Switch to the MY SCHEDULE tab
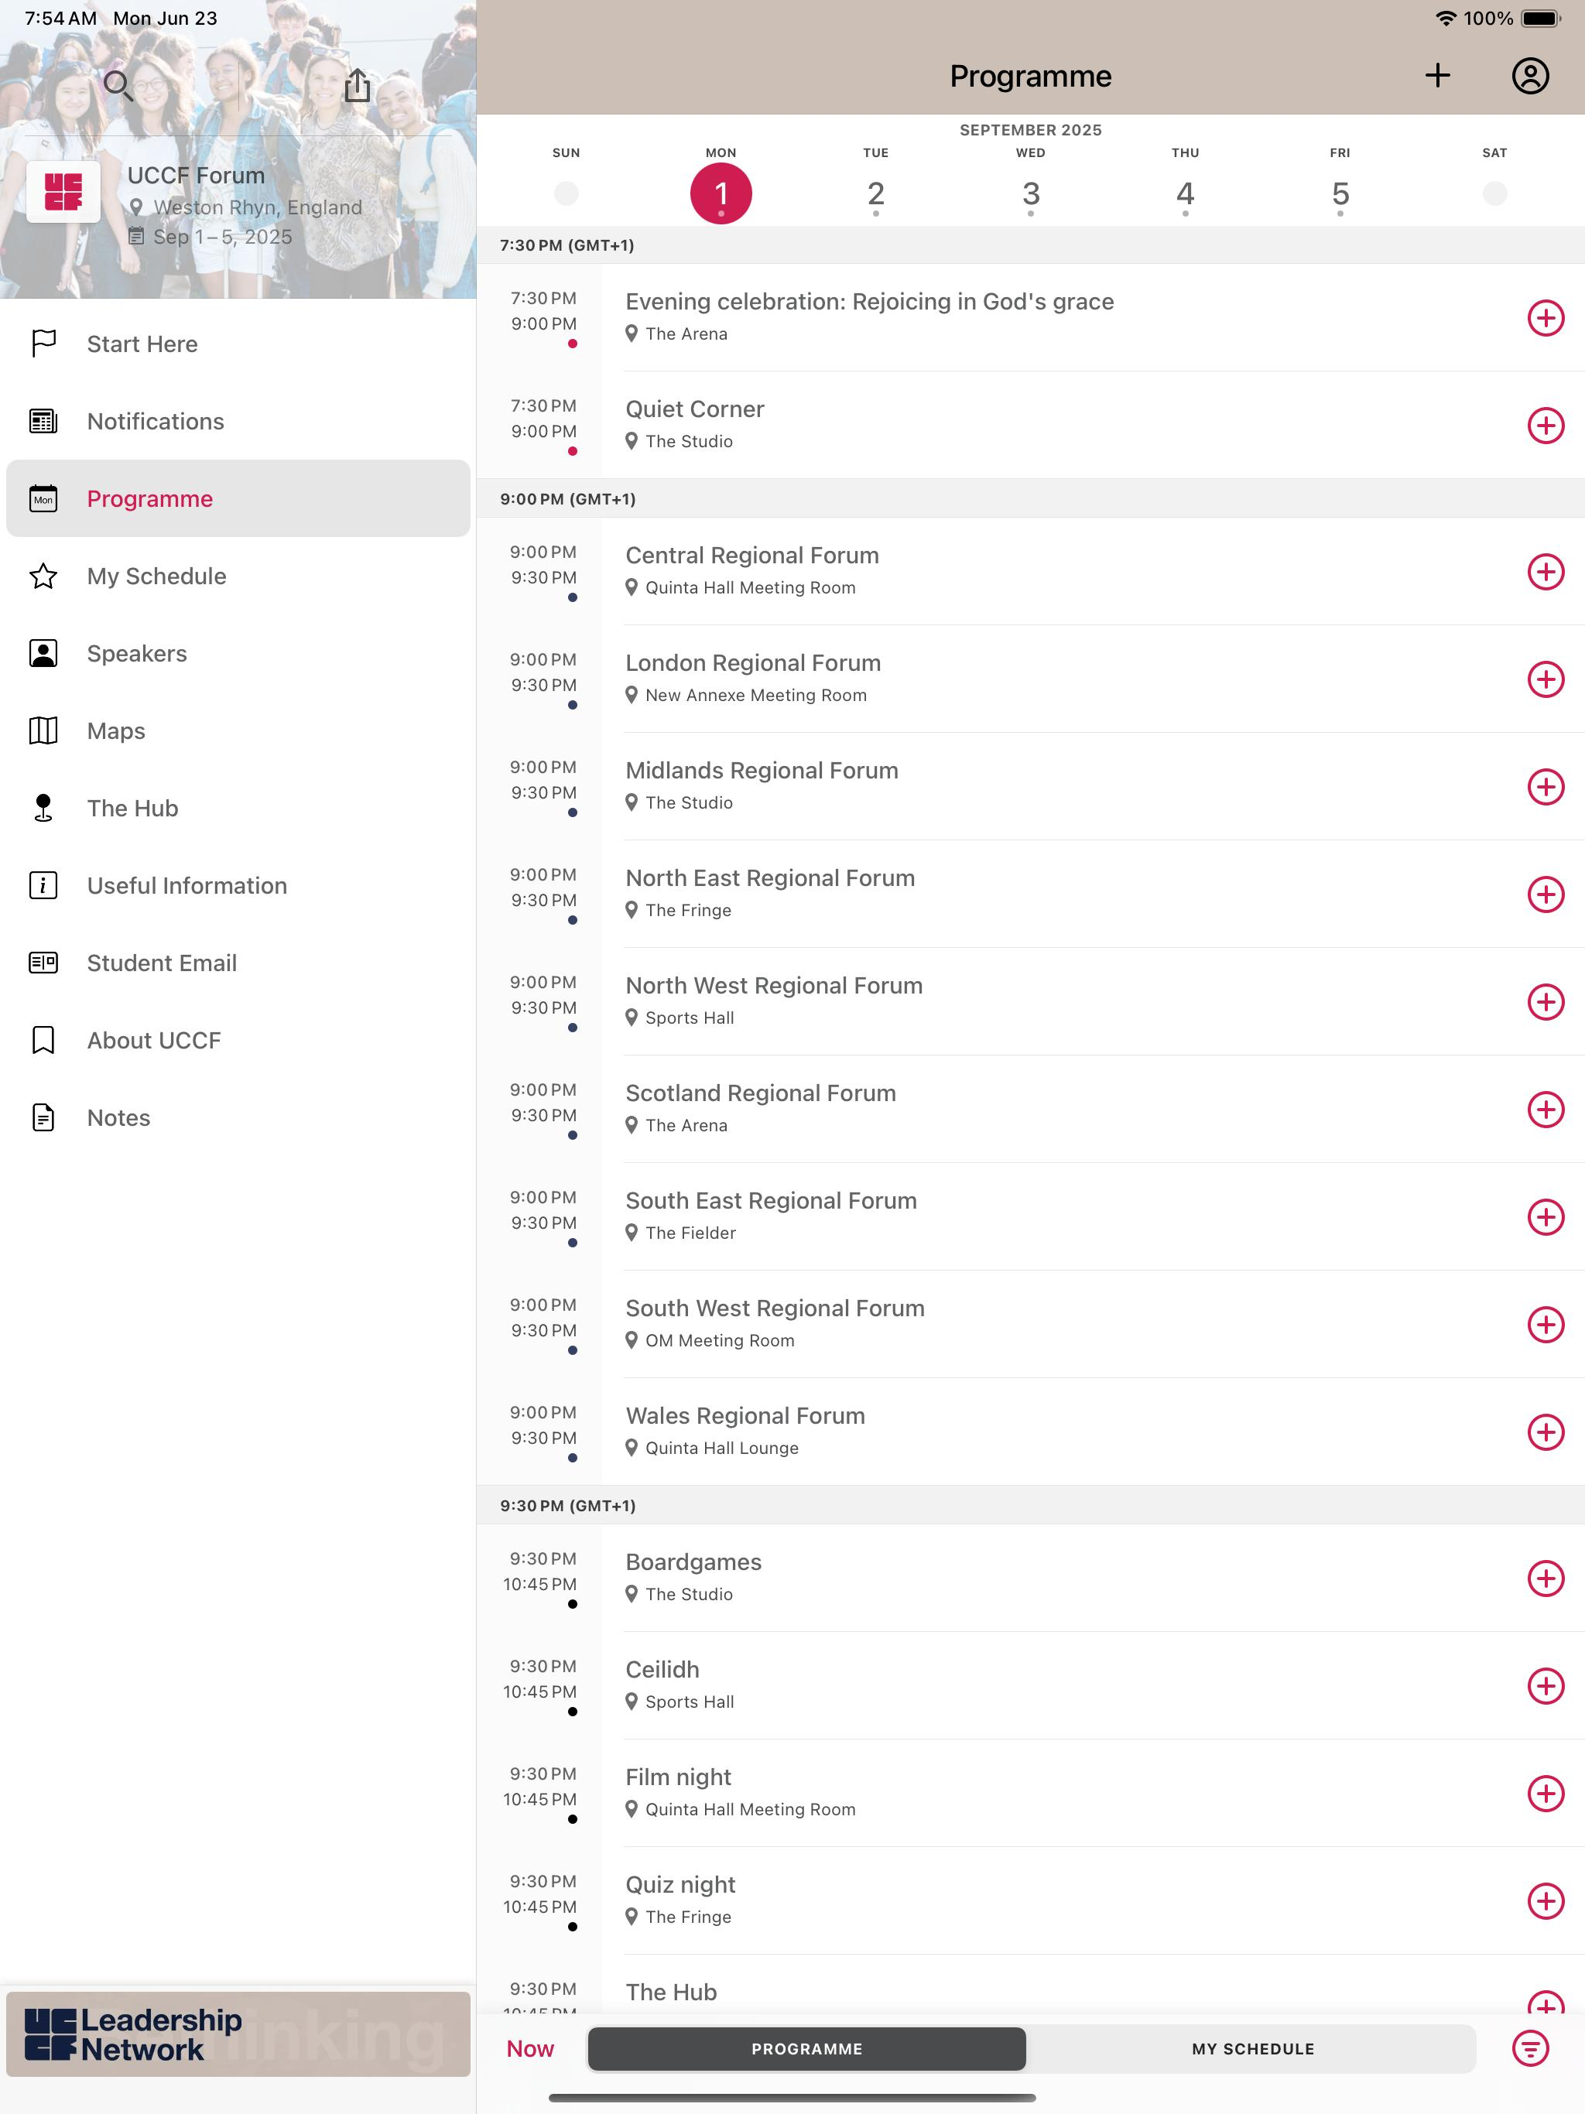The width and height of the screenshot is (1585, 2114). 1252,2048
